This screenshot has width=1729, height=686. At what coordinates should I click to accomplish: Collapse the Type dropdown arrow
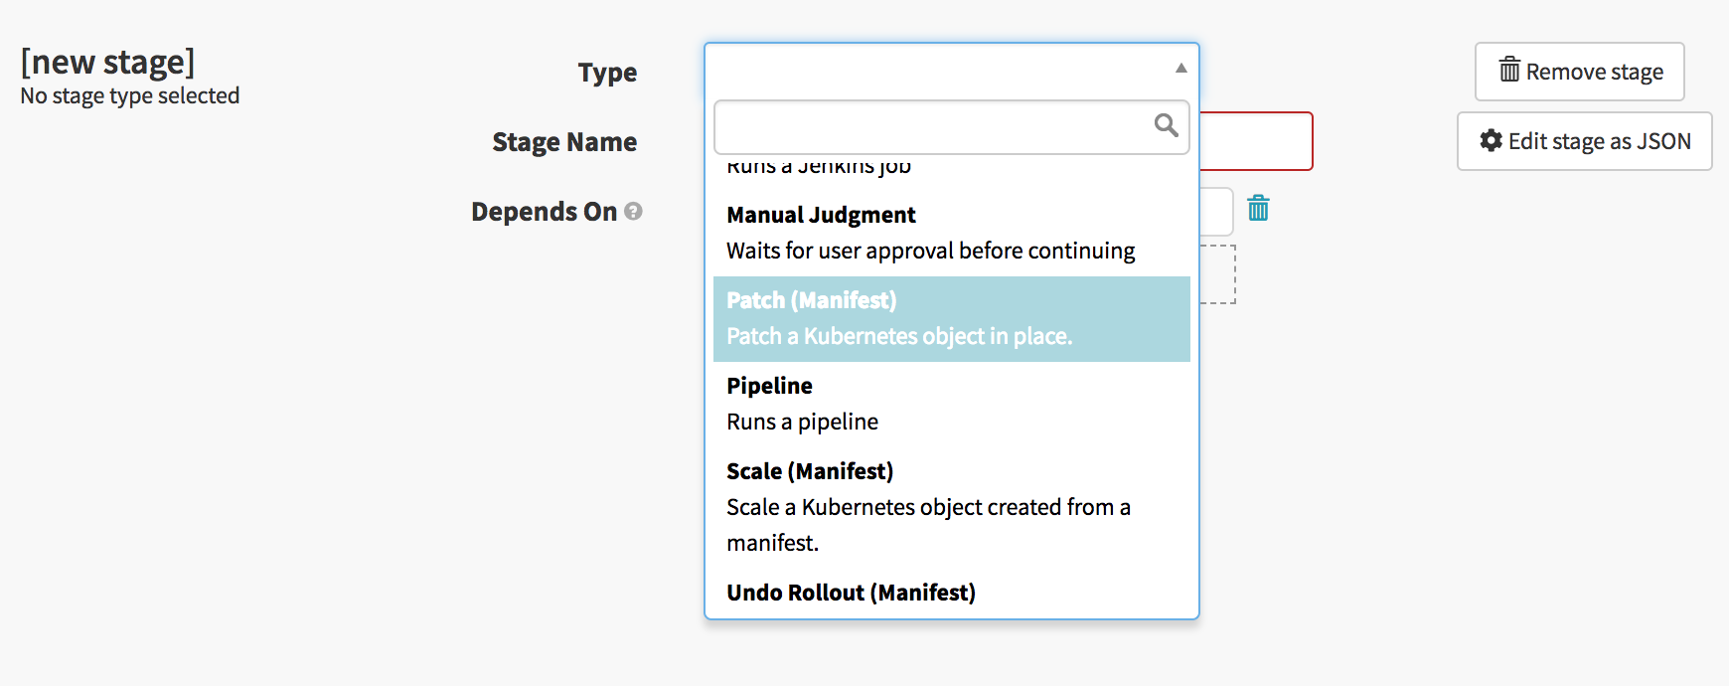(x=1180, y=69)
